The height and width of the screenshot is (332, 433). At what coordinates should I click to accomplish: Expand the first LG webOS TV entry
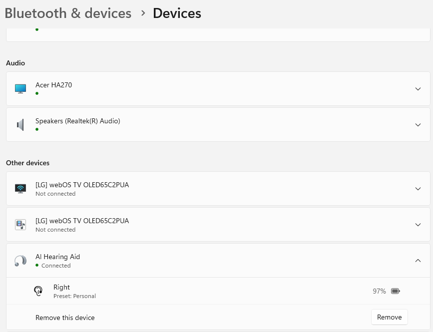[x=418, y=189]
